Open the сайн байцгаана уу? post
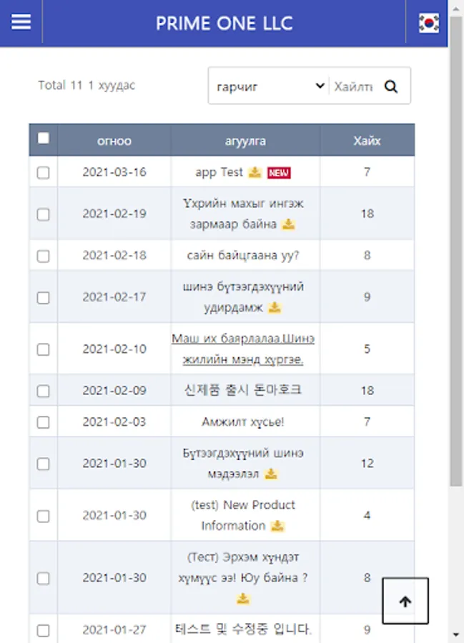Image resolution: width=464 pixels, height=643 pixels. pos(243,256)
